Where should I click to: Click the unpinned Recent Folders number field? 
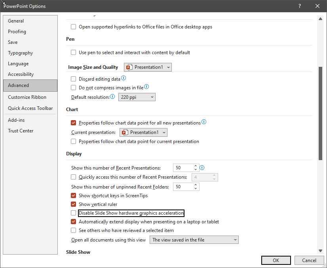pos(183,187)
